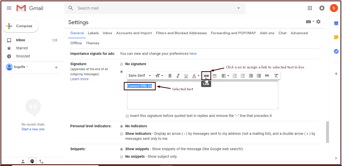342x166 pixels.
Task: Open the Google apps grid
Action: click(x=310, y=8)
